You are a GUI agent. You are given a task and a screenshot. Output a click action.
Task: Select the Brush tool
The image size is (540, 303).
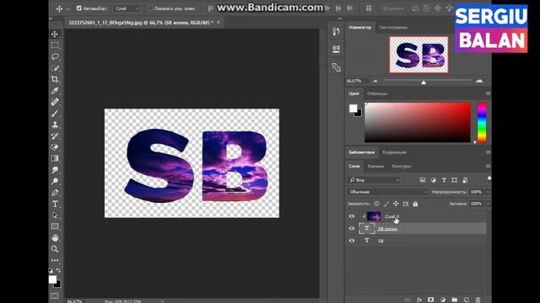55,113
